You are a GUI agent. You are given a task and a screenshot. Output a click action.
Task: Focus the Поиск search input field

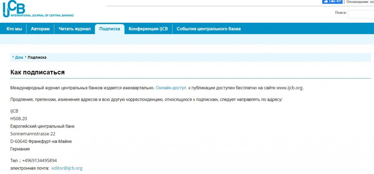click(361, 14)
